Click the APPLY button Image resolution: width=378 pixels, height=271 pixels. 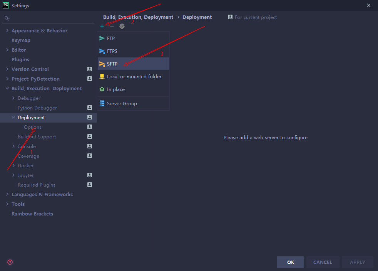click(358, 262)
